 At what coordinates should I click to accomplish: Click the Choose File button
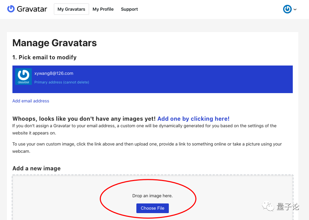point(153,208)
